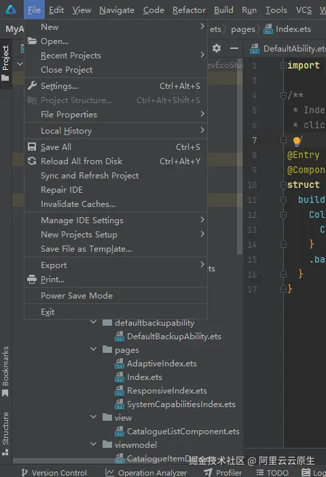Open the TODO tool window

coord(272,472)
